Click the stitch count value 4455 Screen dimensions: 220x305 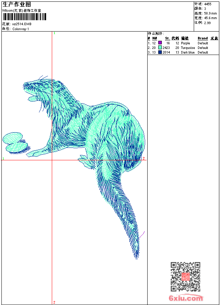[208, 4]
